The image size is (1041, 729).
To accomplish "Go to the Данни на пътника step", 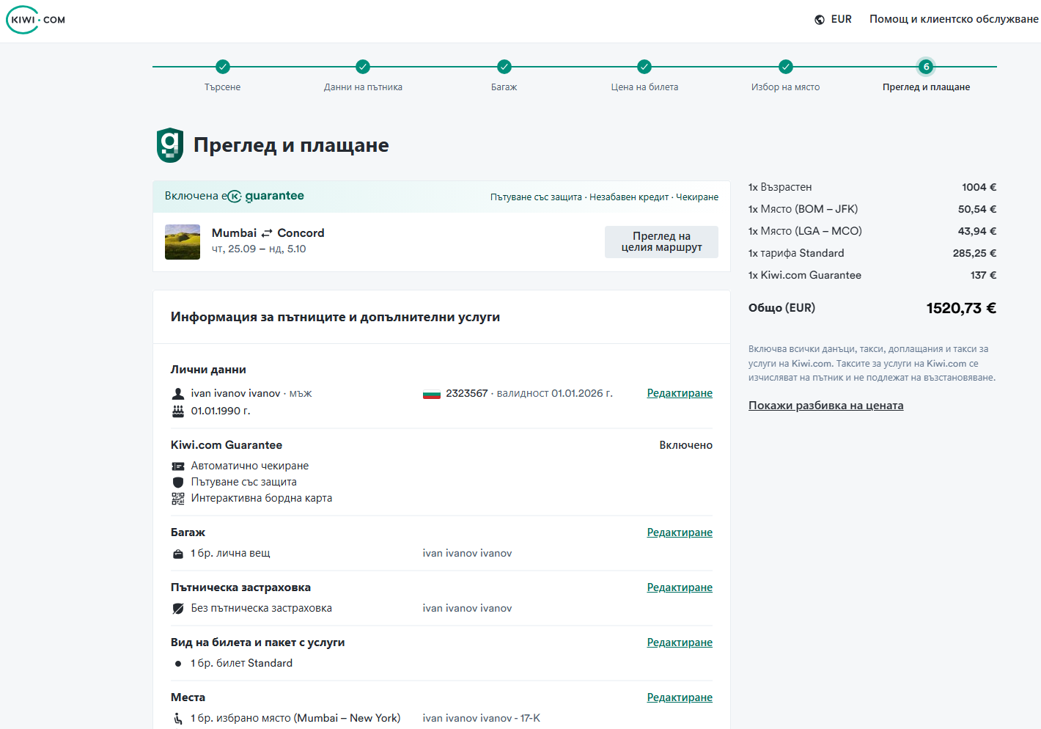I will [x=363, y=87].
